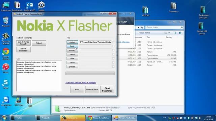Image resolution: width=216 pixels, height=121 pixels.
Task: Click the Explorer refresh arrows button
Action: [x=142, y=28]
